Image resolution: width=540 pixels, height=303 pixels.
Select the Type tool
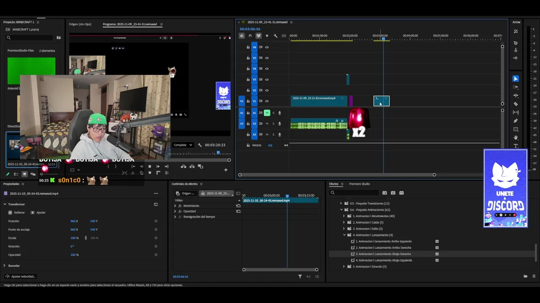pos(516,146)
